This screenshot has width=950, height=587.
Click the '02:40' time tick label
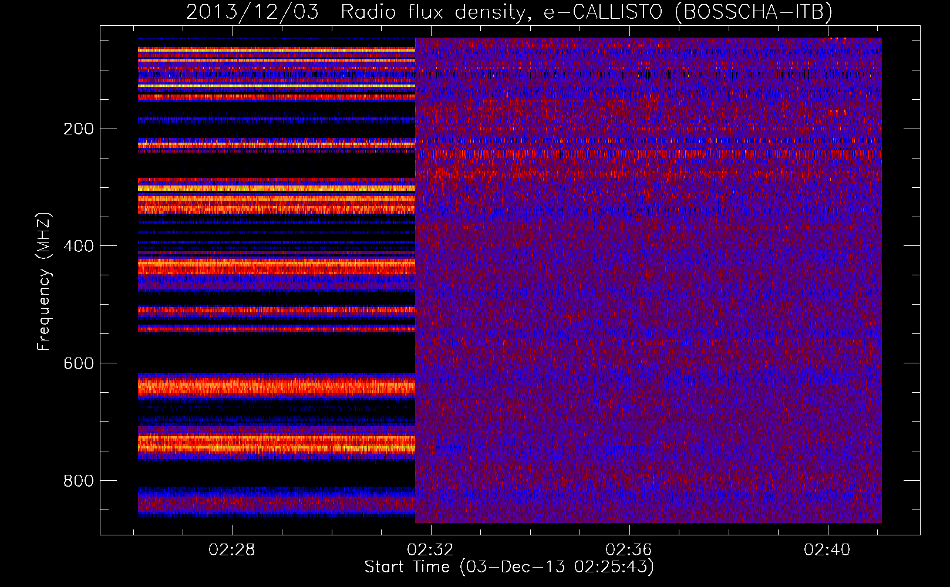[x=828, y=550]
